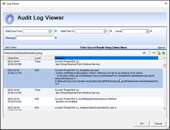Click the round green refresh icon
The height and width of the screenshot is (130, 170).
164,53
